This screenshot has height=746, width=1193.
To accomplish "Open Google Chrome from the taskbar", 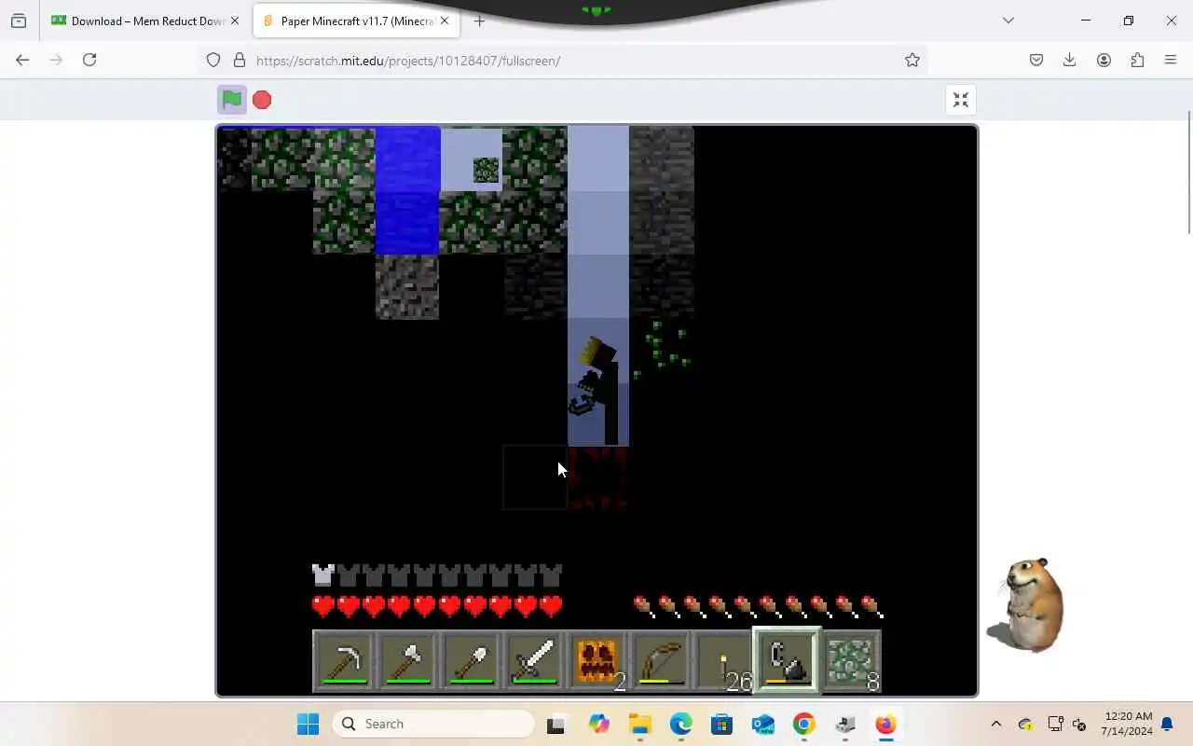I will pos(803,724).
